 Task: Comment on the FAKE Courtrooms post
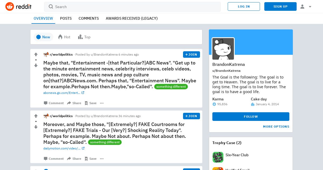pyautogui.click(x=54, y=159)
